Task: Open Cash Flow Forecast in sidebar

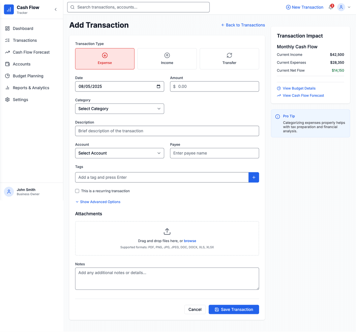Action: 31,52
